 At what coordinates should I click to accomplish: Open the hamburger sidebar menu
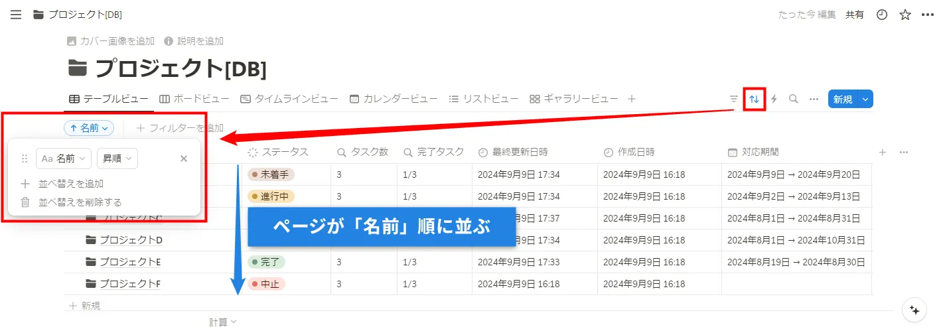(x=16, y=15)
